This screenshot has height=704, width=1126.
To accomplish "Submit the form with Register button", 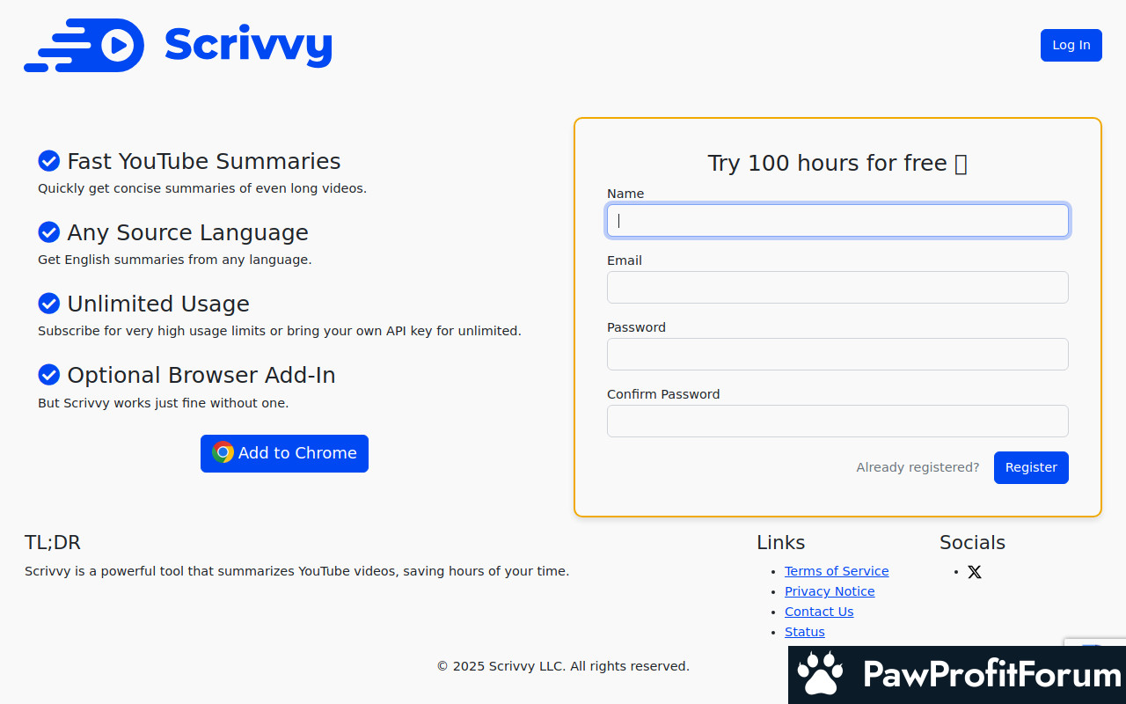I will point(1031,467).
